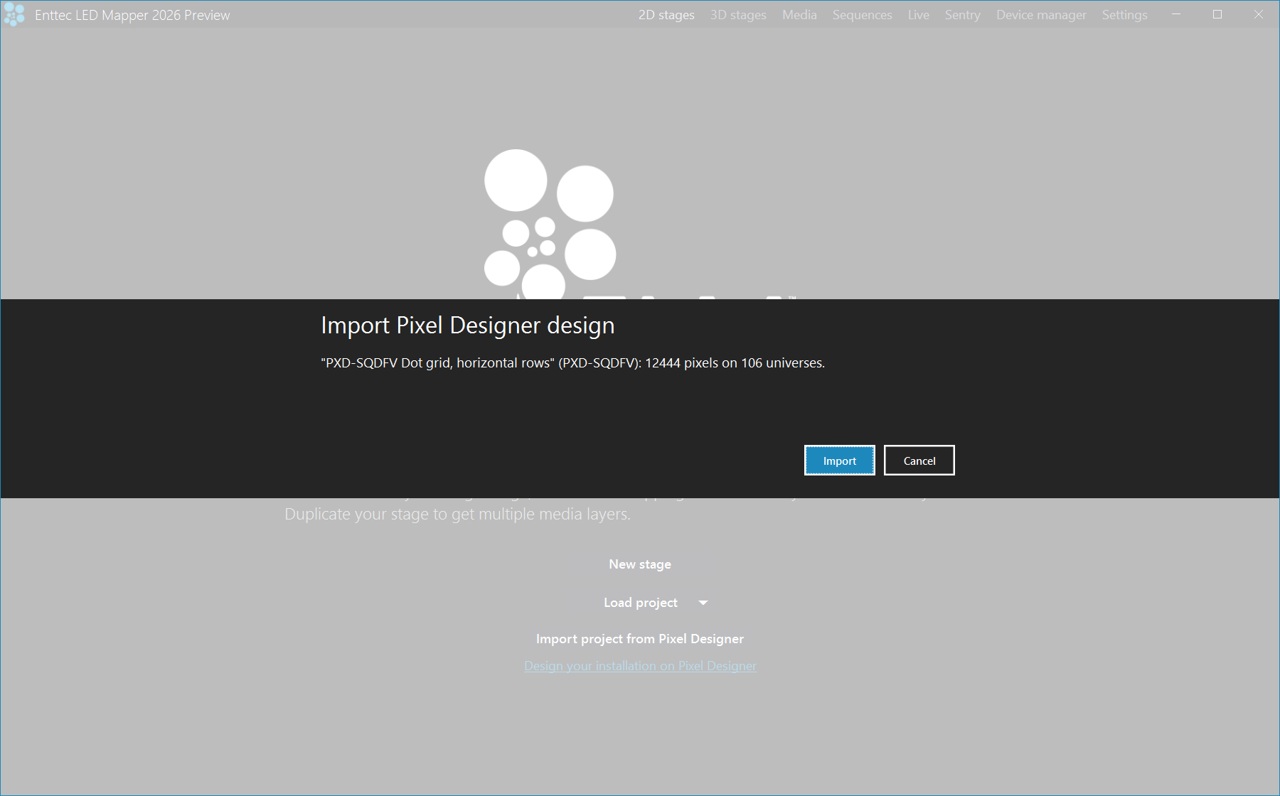Open the Sequences tab
Image resolution: width=1280 pixels, height=796 pixels.
(x=862, y=15)
